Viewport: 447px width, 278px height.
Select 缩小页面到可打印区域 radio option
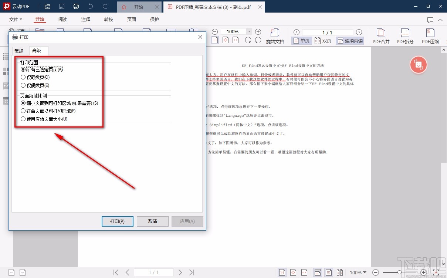click(x=59, y=103)
